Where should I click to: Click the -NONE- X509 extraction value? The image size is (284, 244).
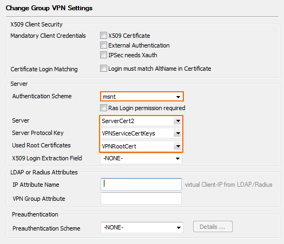[x=113, y=158]
